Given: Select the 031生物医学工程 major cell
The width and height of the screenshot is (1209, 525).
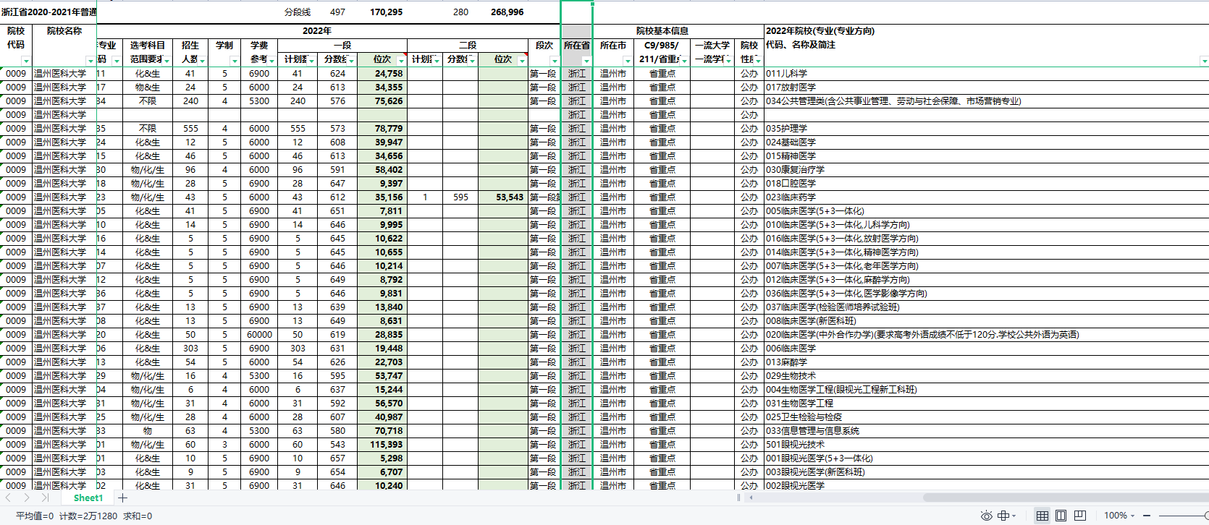Looking at the screenshot, I should tap(986, 404).
